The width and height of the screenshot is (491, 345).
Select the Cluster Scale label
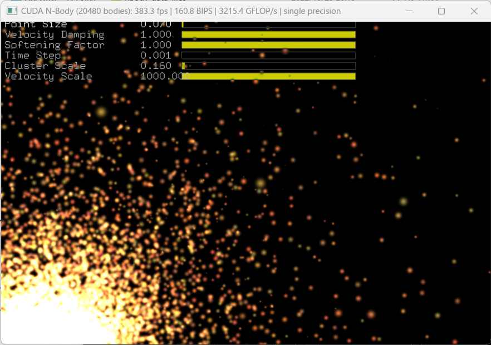click(x=45, y=66)
